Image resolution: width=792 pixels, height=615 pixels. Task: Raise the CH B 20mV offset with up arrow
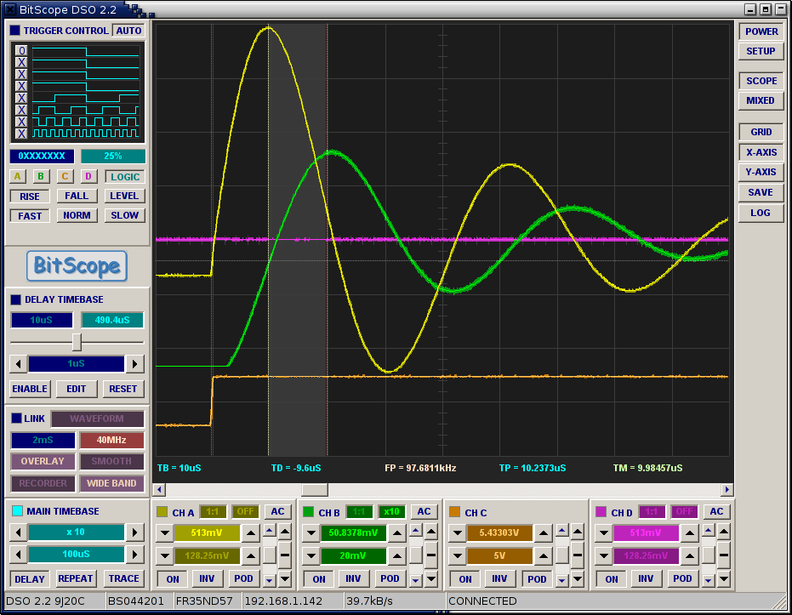tap(397, 556)
